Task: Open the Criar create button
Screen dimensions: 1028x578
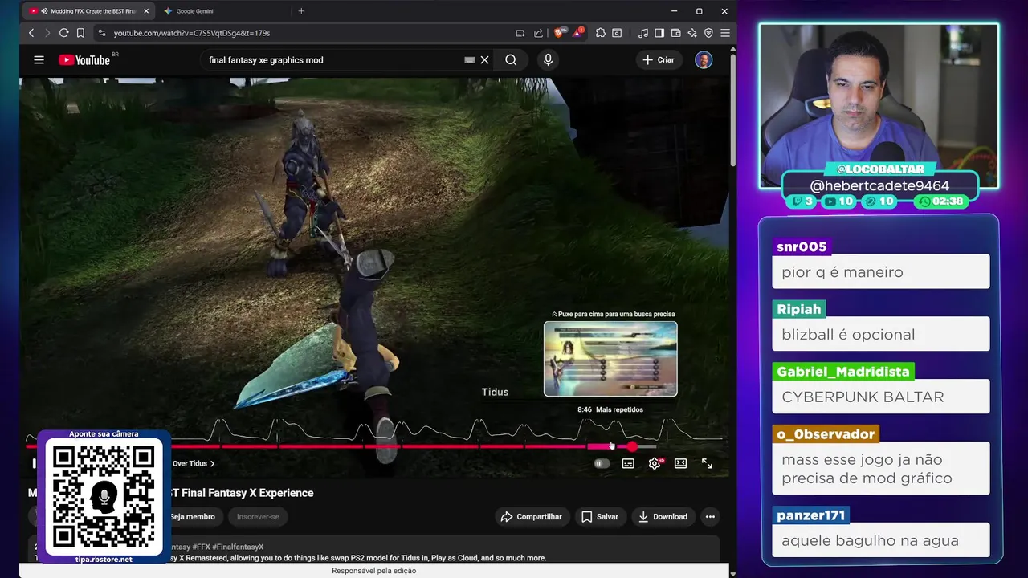Action: click(x=659, y=59)
